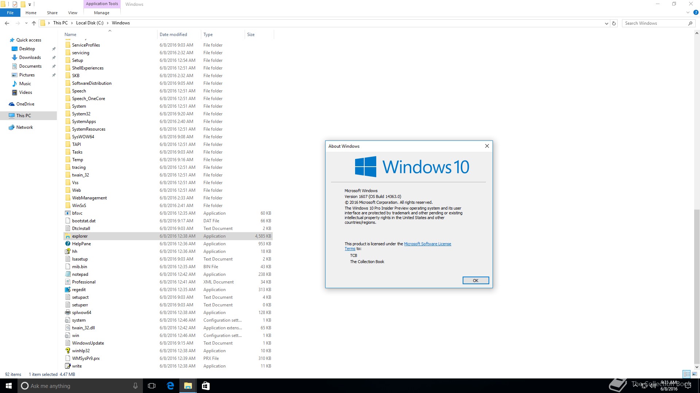Open recent locations dropdown arrow
Viewport: 700px width, 393px height.
(x=26, y=23)
